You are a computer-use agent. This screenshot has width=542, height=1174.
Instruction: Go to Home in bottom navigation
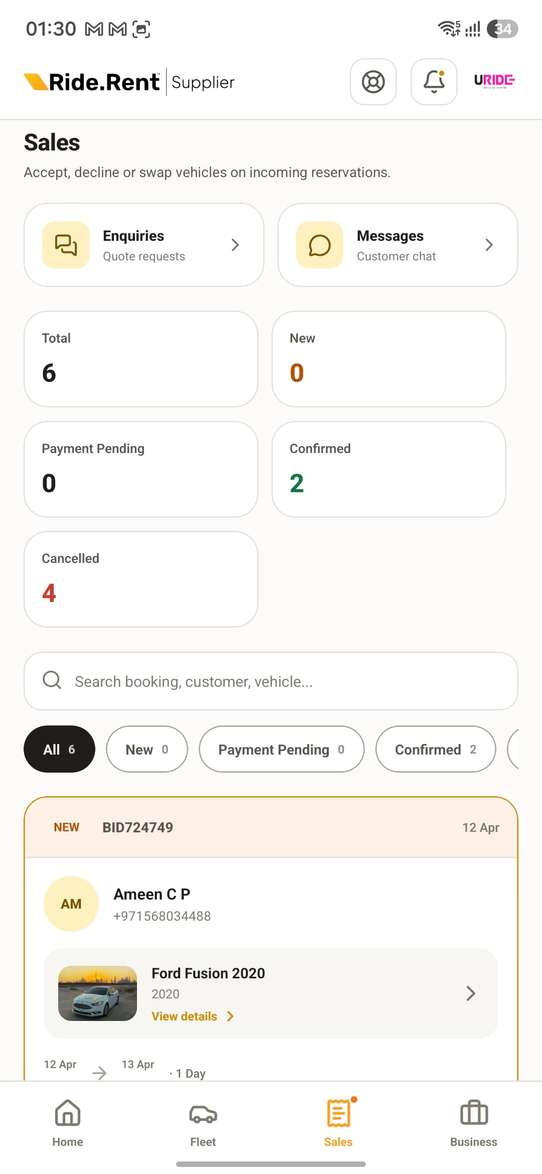[x=68, y=1123]
